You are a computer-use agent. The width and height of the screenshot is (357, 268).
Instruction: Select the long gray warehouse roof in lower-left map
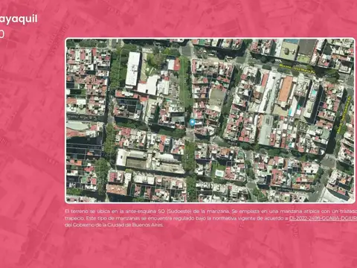tap(149, 162)
